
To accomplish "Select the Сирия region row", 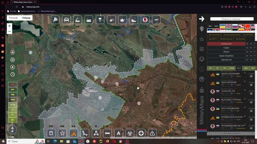I will (x=226, y=48).
